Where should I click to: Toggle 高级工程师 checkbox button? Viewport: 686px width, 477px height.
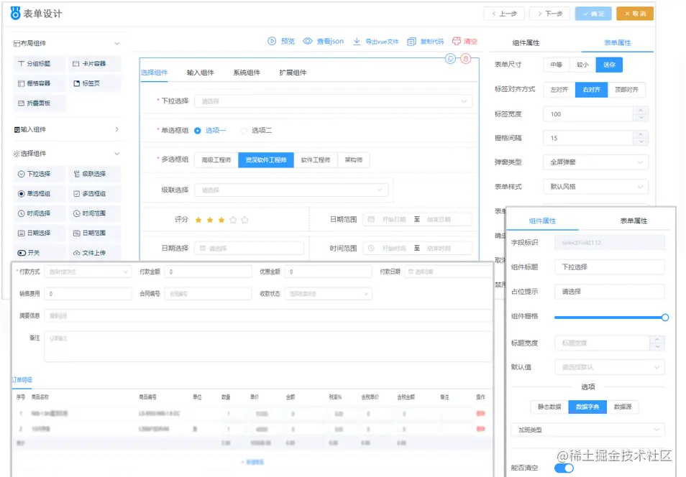(216, 160)
